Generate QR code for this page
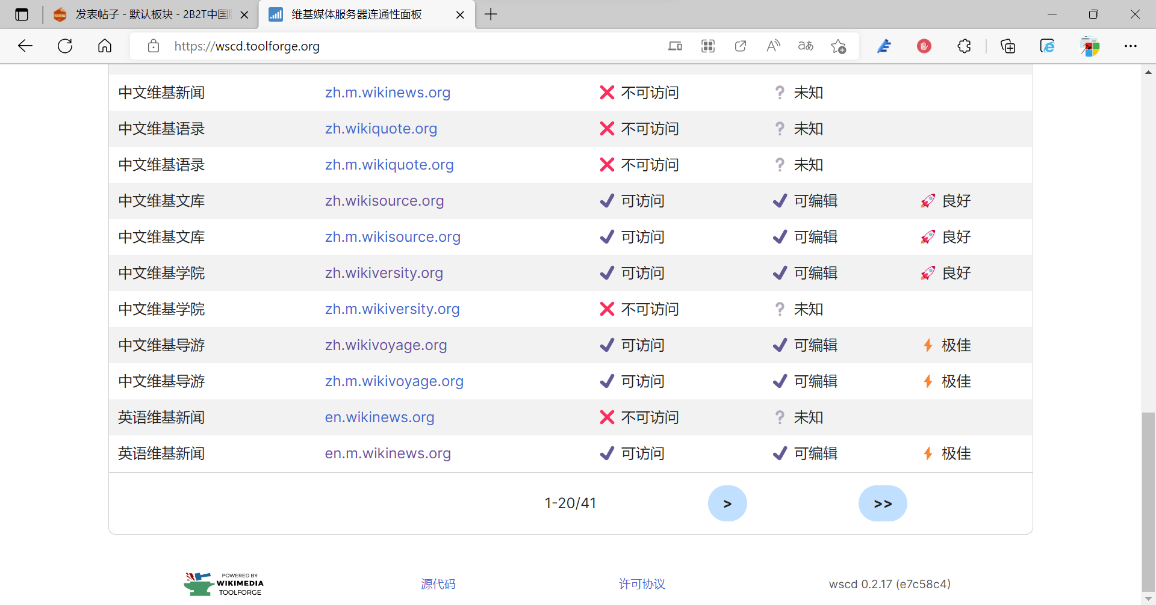Viewport: 1156px width, 605px height. pos(708,46)
